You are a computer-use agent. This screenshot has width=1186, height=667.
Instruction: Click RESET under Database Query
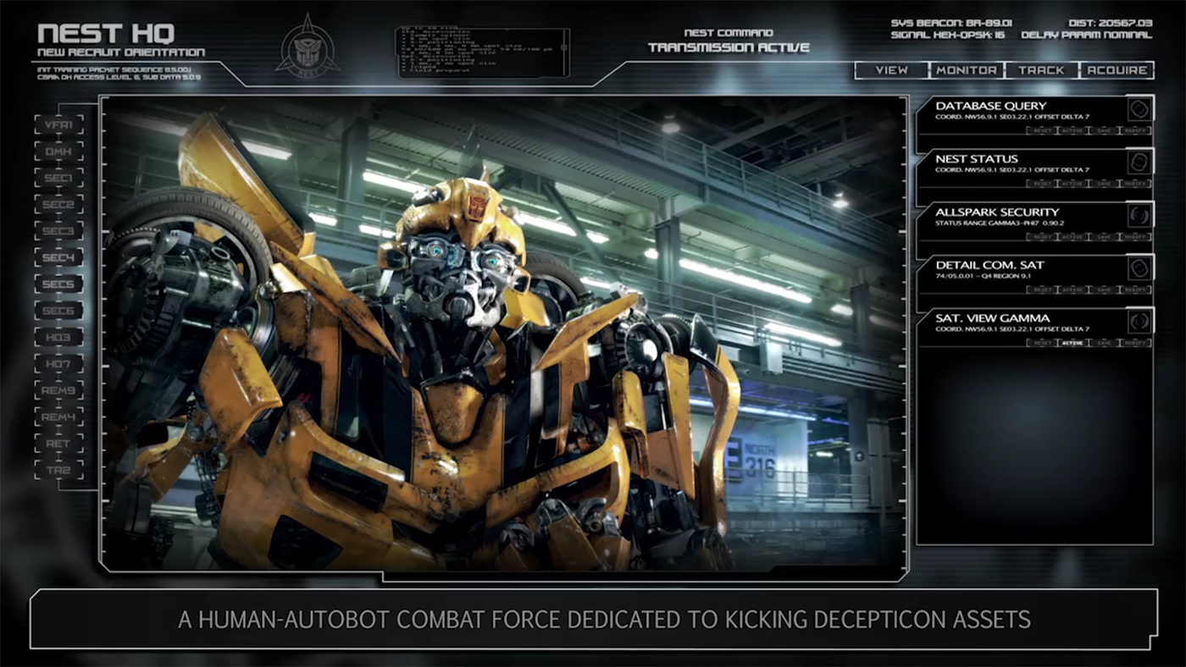1042,130
